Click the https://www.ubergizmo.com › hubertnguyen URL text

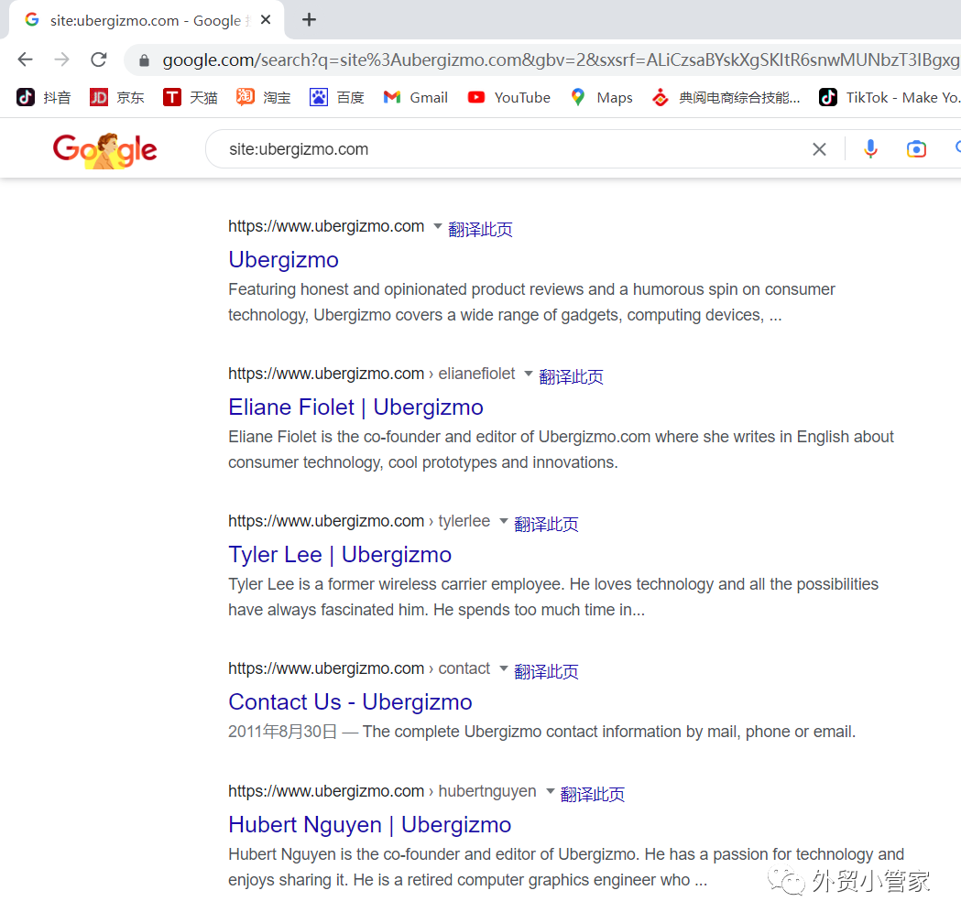pyautogui.click(x=382, y=791)
